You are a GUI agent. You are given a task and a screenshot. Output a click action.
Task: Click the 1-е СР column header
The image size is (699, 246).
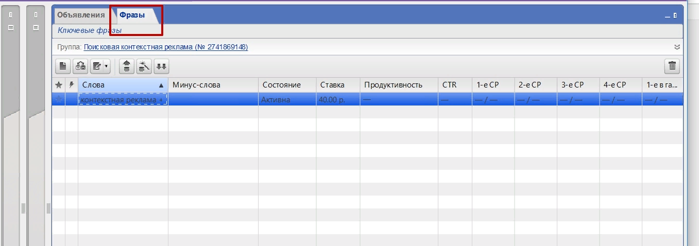493,85
